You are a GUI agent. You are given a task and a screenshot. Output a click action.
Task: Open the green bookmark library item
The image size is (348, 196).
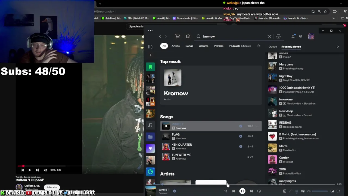(x=150, y=67)
